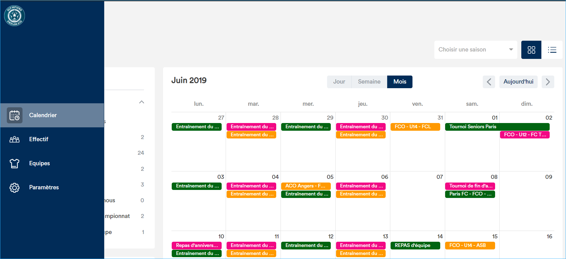Open the Calendrier icon in sidebar
This screenshot has height=259, width=566.
click(x=14, y=115)
